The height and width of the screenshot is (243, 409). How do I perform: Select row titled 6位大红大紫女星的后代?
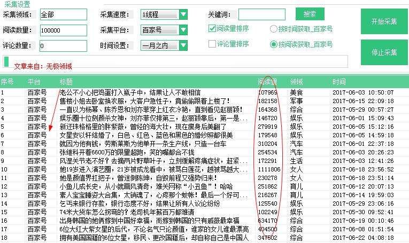[204, 229]
